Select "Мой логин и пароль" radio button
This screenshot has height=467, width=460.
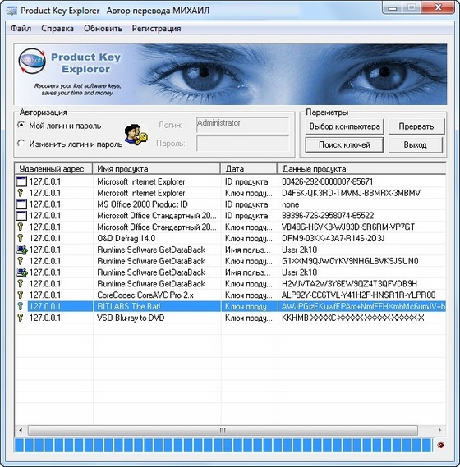click(21, 125)
